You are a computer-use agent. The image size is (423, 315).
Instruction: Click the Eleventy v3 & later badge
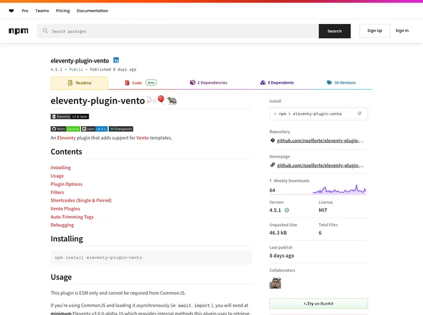point(70,117)
